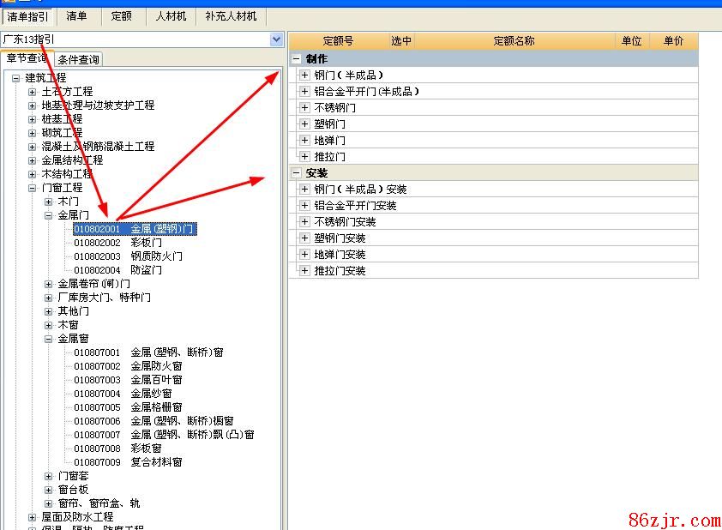Expand the 钢门(半成品) row
The width and height of the screenshot is (722, 530).
tap(304, 75)
